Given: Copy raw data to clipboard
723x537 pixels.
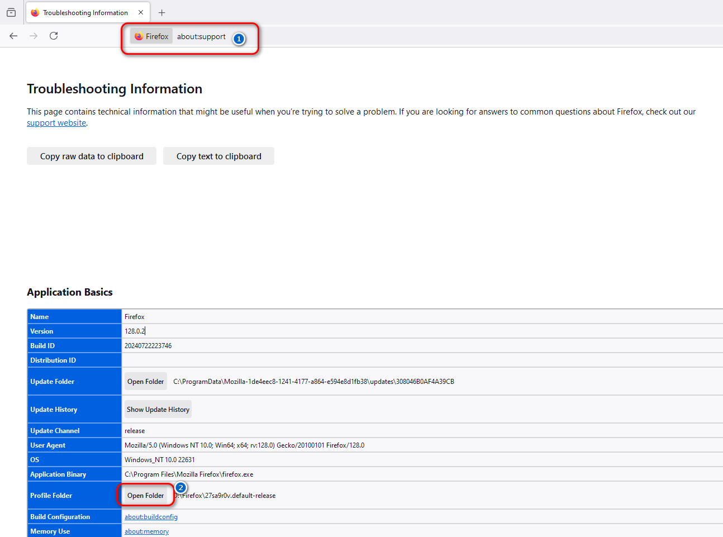Looking at the screenshot, I should pyautogui.click(x=92, y=156).
